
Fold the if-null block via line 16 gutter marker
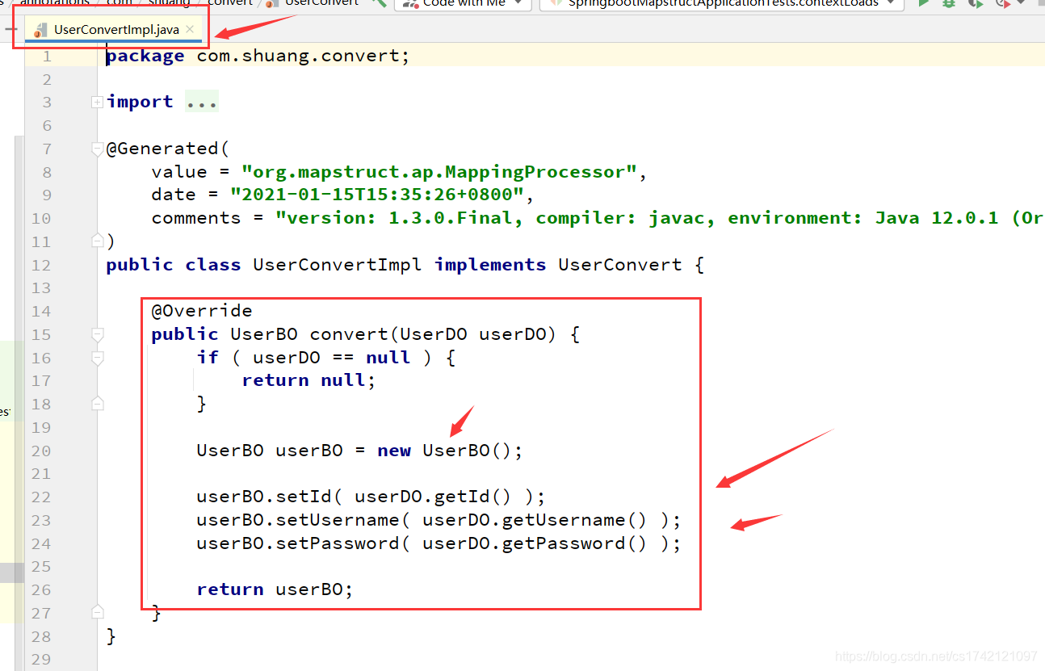(x=98, y=358)
